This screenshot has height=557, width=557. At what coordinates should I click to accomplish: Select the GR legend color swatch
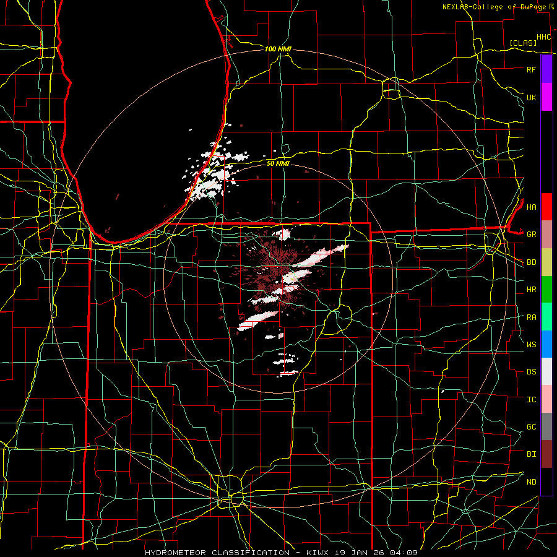pyautogui.click(x=546, y=235)
